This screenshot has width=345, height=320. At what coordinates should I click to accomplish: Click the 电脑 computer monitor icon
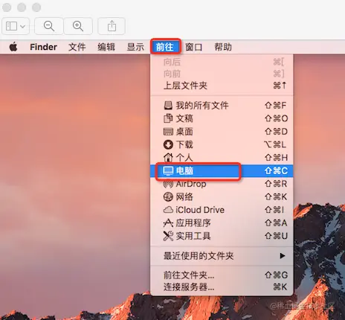coord(168,170)
